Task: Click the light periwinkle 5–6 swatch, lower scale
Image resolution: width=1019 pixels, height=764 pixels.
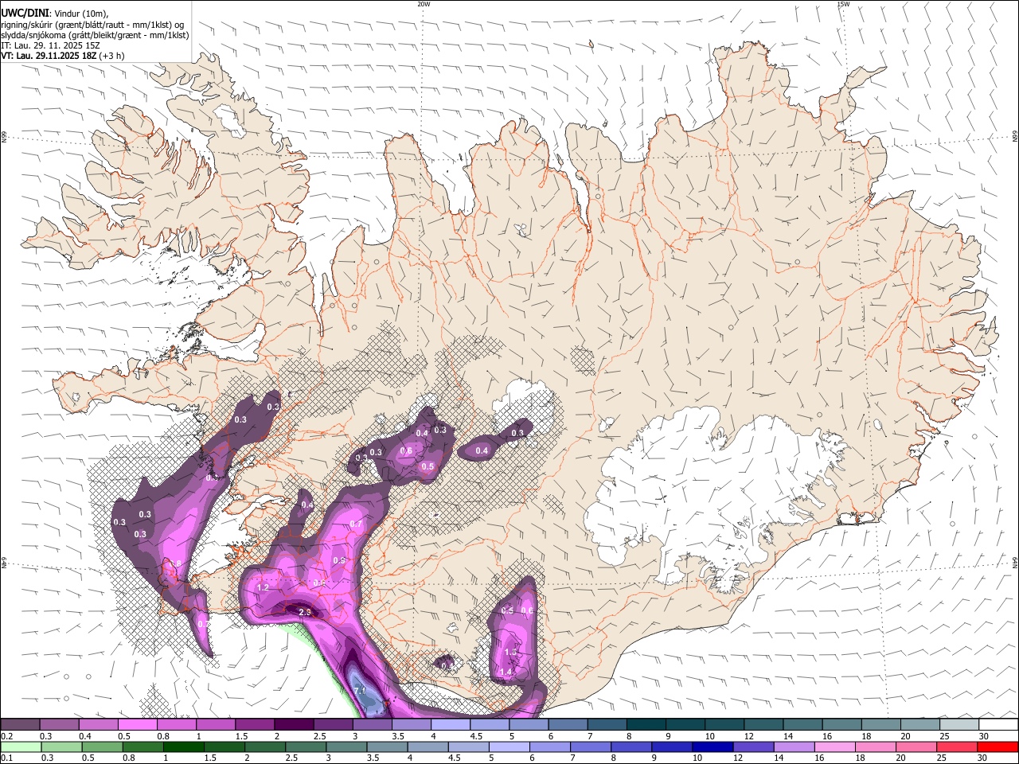Action: point(509,746)
